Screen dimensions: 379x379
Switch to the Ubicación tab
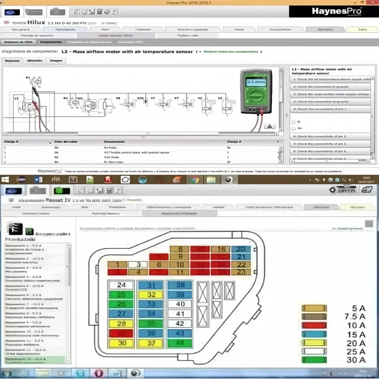click(x=35, y=60)
